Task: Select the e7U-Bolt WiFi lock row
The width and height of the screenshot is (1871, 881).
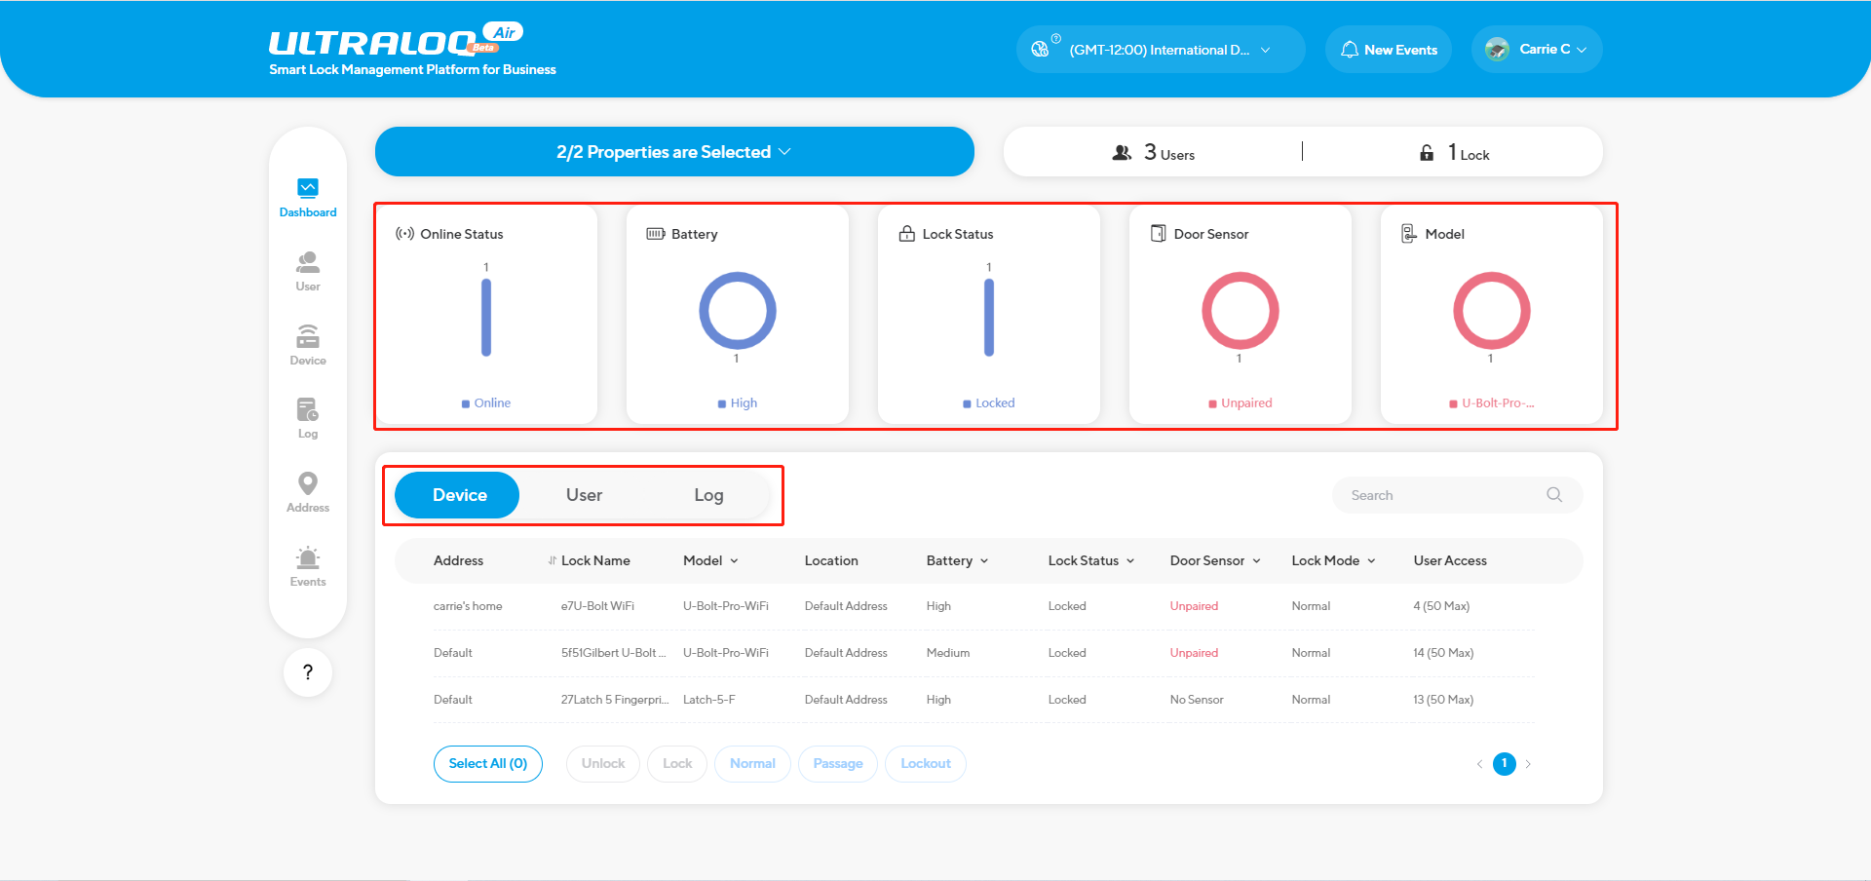Action: 984,606
